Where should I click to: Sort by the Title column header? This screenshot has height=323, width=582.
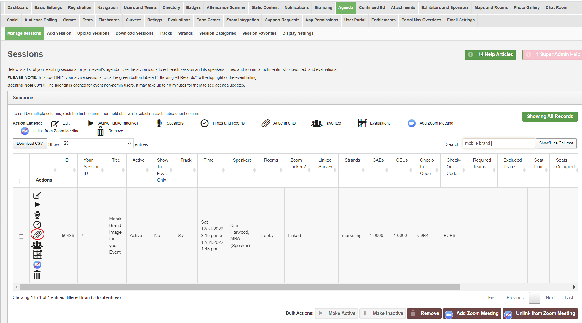click(116, 160)
